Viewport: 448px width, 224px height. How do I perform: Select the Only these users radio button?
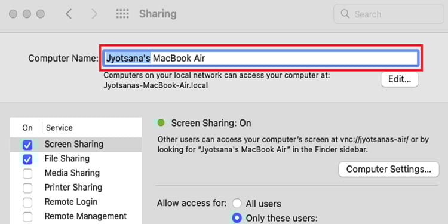pos(237,218)
